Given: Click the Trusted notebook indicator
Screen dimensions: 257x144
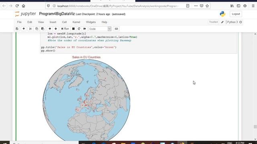Looking at the screenshot, I should click(x=213, y=22).
